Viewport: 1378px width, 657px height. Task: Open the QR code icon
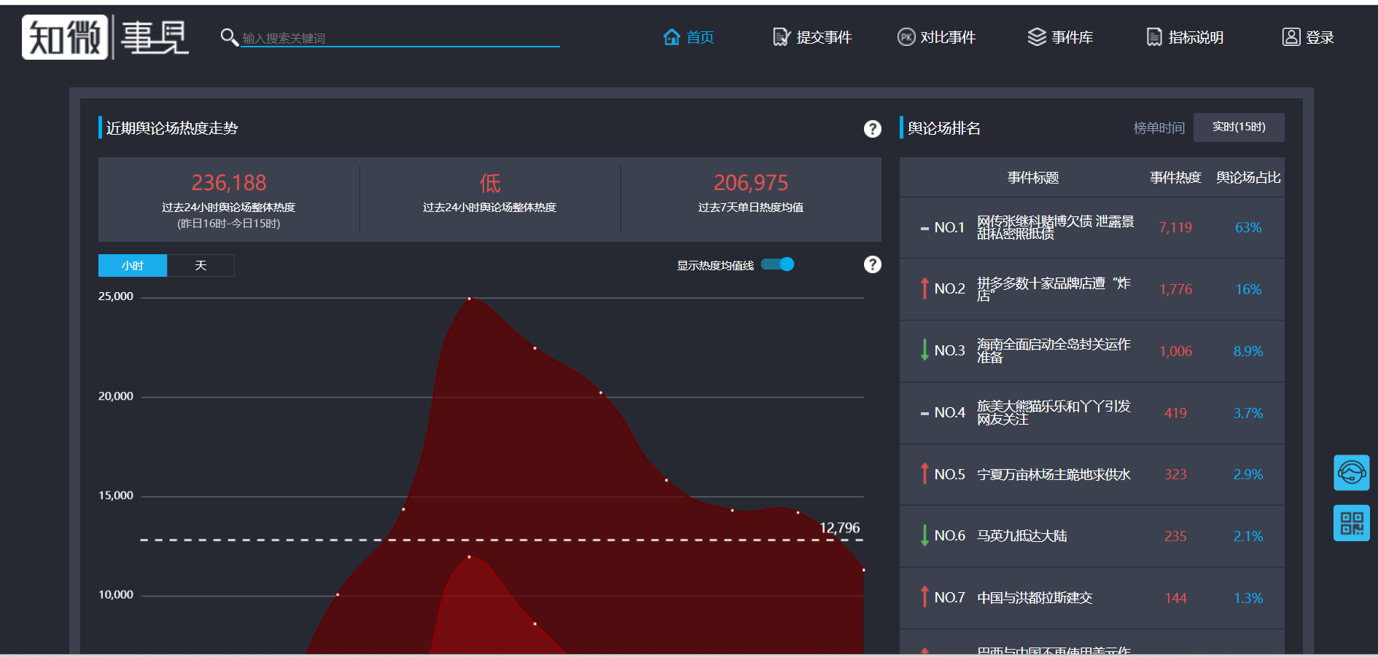pyautogui.click(x=1351, y=523)
